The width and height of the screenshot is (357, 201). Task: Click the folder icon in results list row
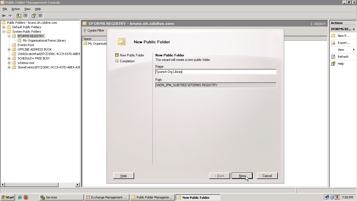[85, 44]
